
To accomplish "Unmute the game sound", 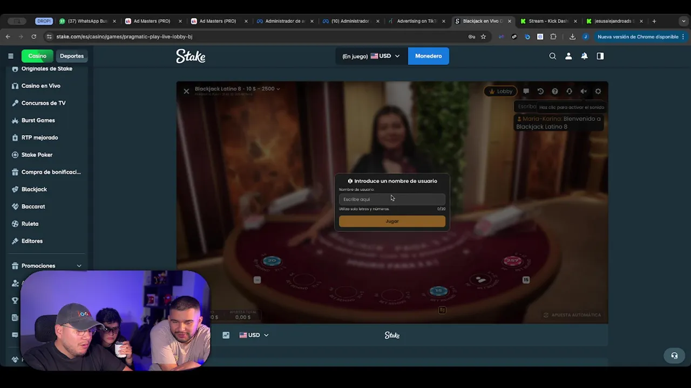I will coord(584,91).
